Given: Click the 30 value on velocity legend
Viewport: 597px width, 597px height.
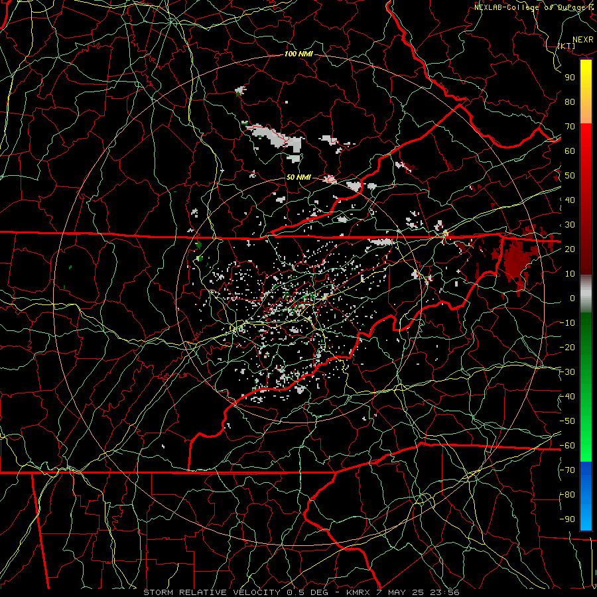Looking at the screenshot, I should coord(570,225).
